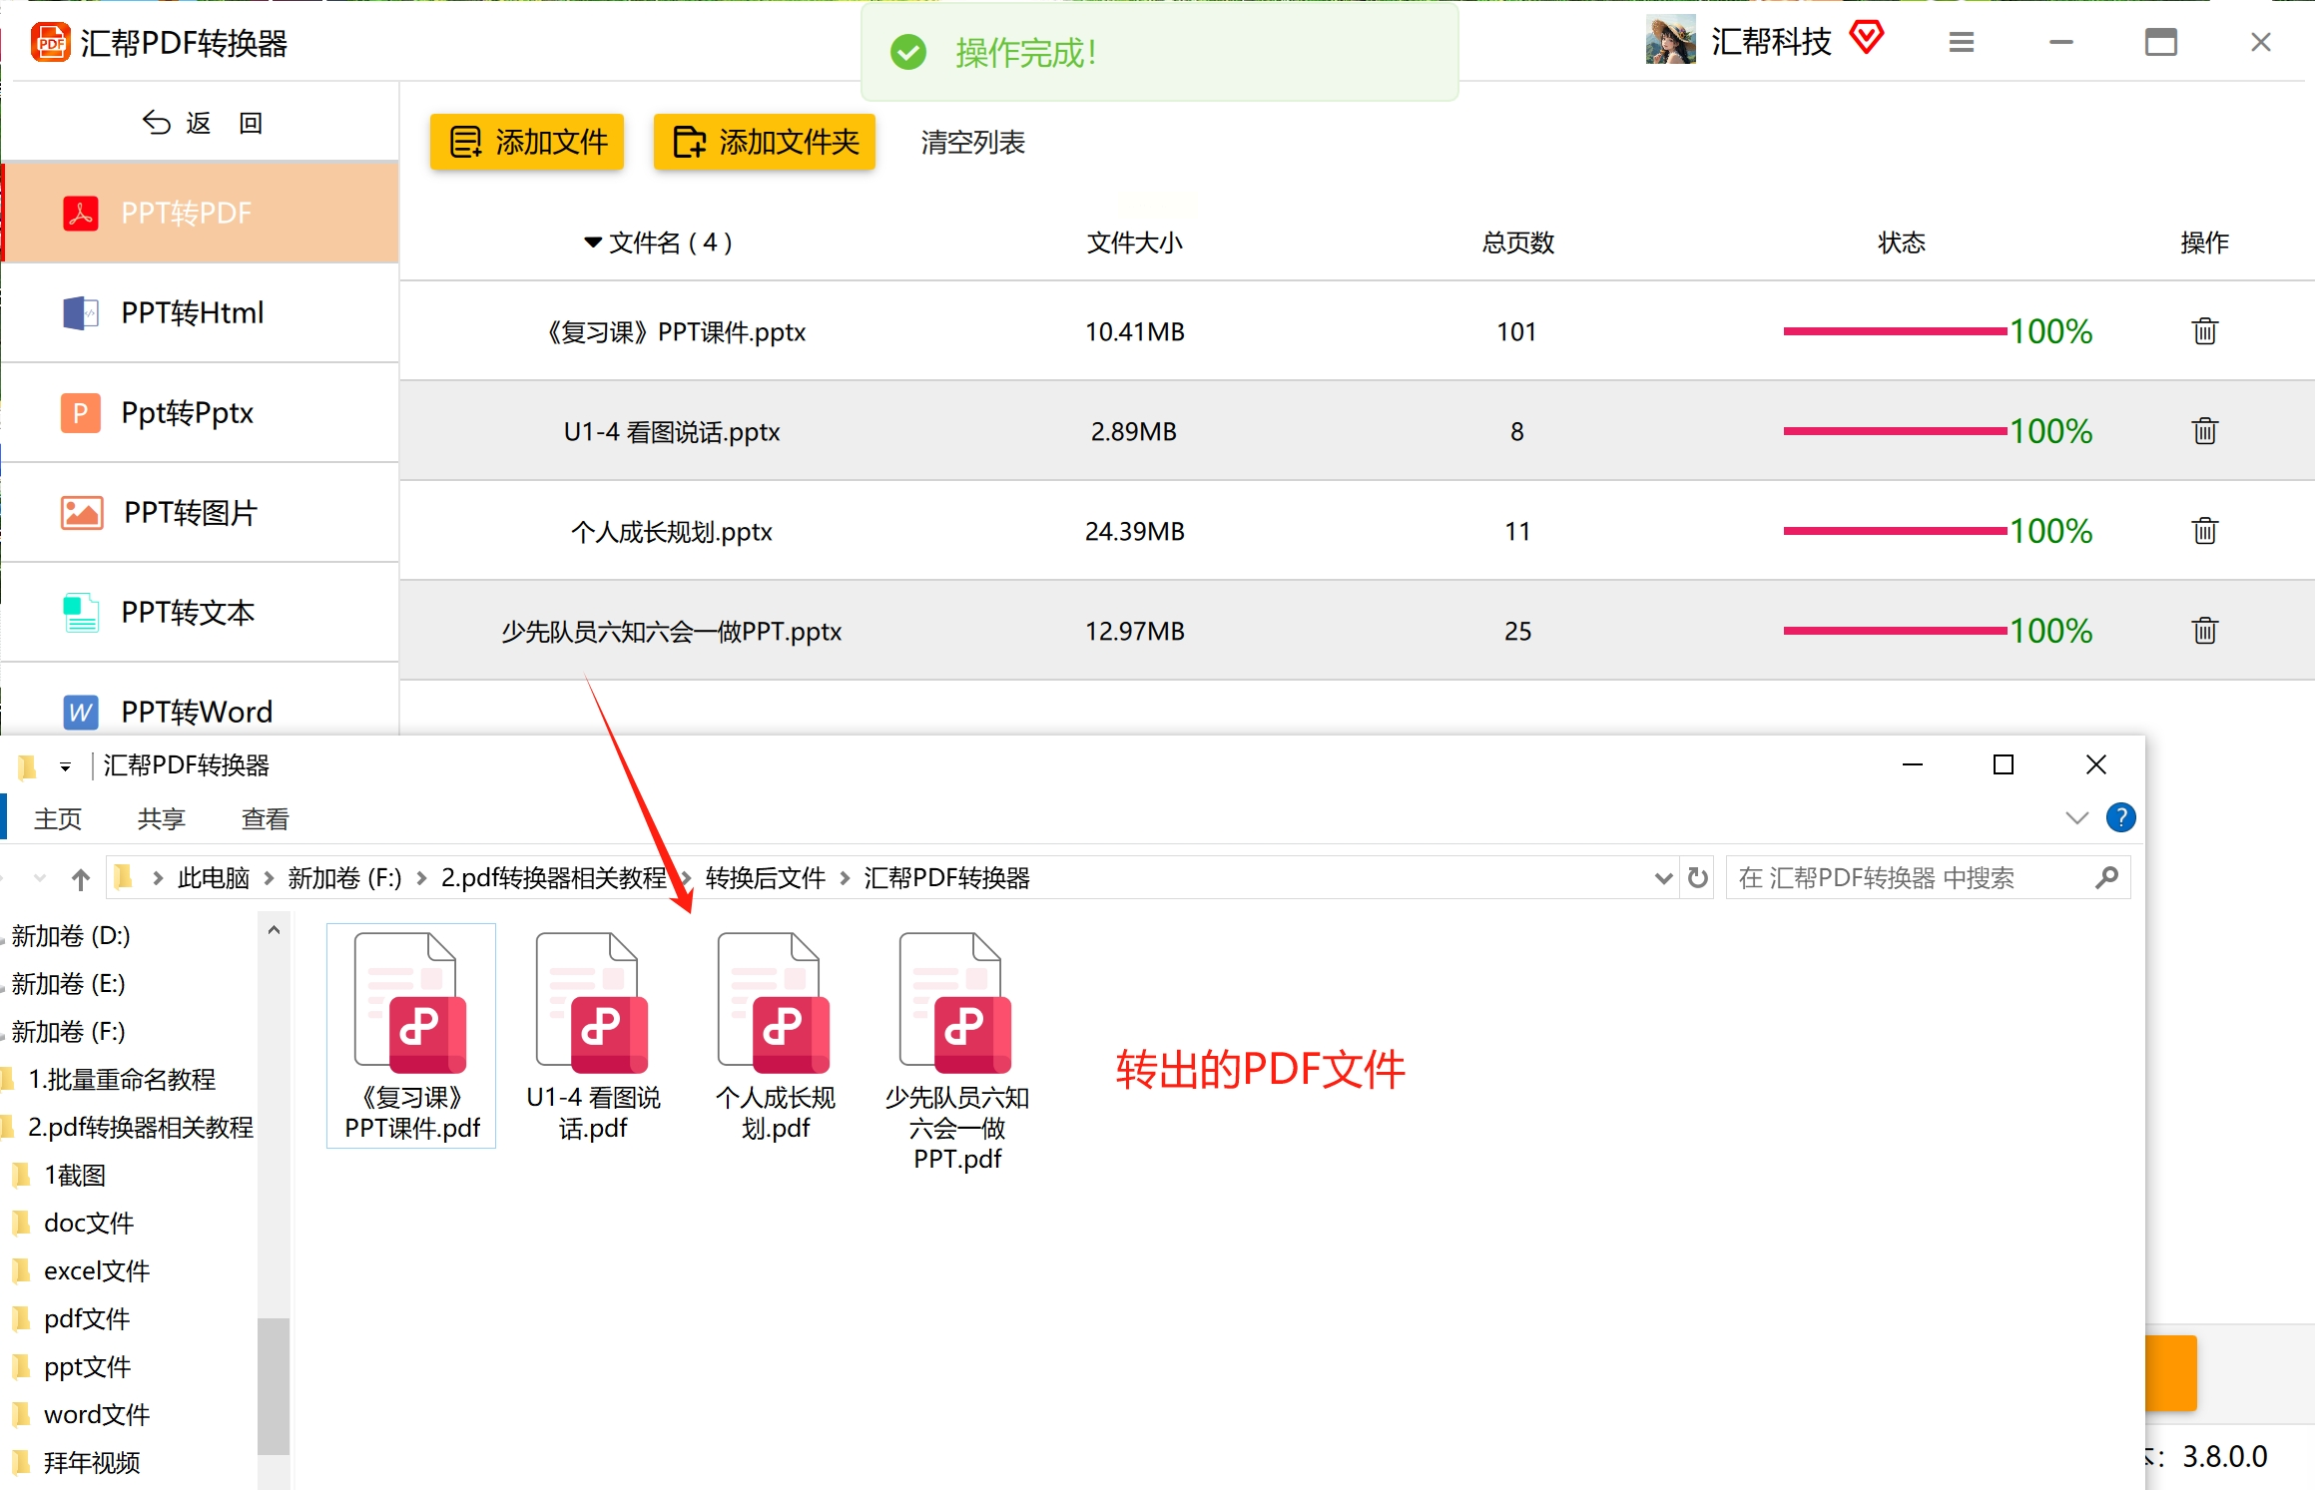Delete the 《复习课》PPT课件.pptx row with trash icon
Viewport: 2315px width, 1490px height.
[2204, 331]
